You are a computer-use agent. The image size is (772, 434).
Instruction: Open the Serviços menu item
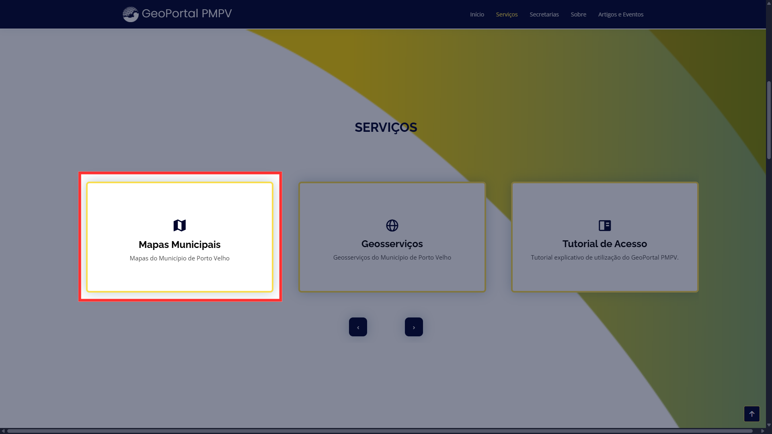pos(507,14)
